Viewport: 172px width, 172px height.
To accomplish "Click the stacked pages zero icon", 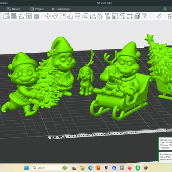I will tap(145, 16).
